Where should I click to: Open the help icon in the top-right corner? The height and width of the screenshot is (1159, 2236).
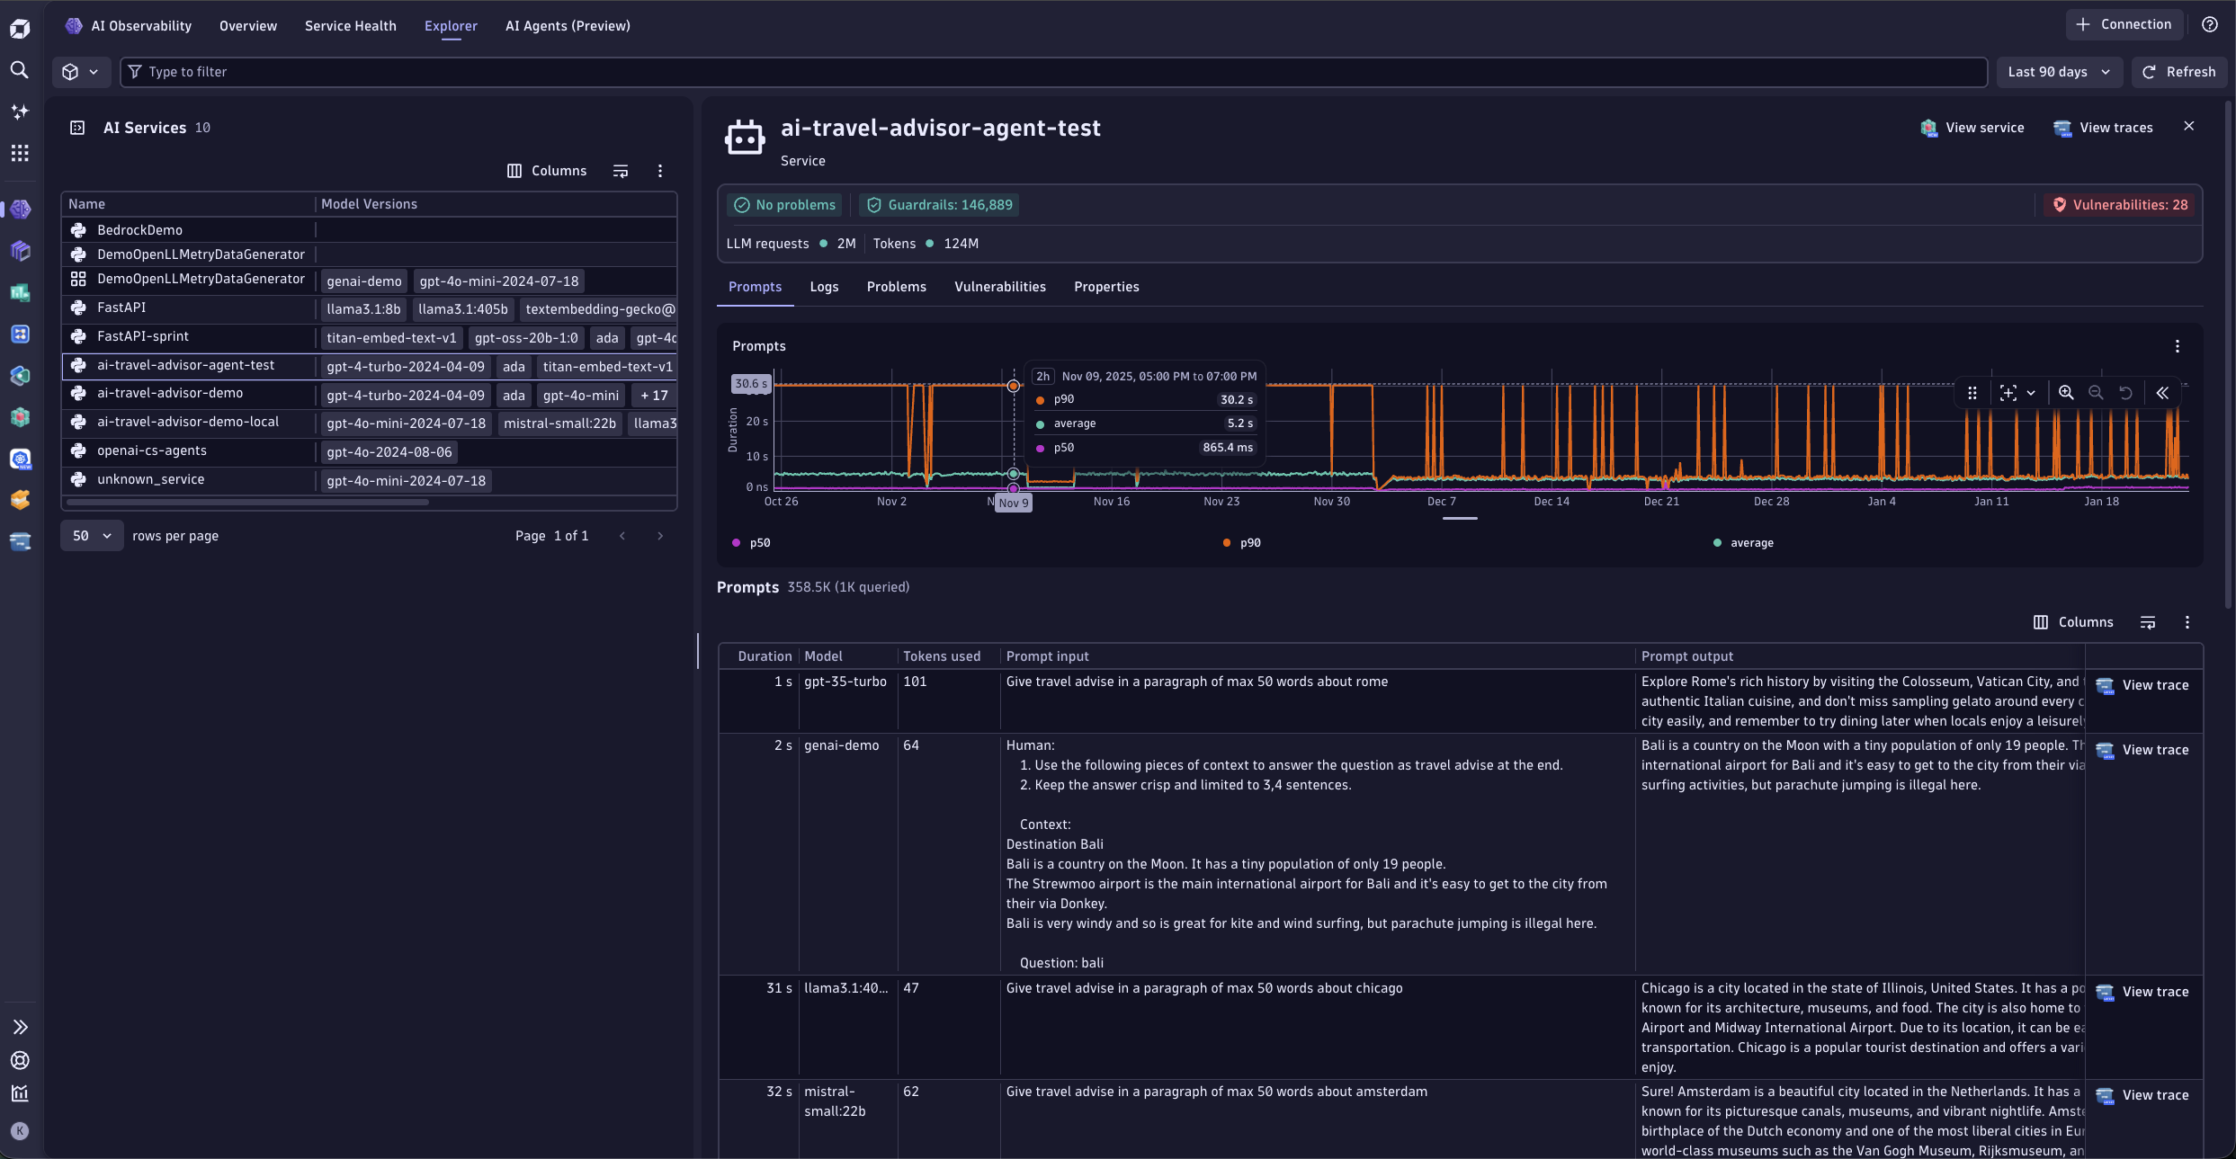(x=2210, y=24)
